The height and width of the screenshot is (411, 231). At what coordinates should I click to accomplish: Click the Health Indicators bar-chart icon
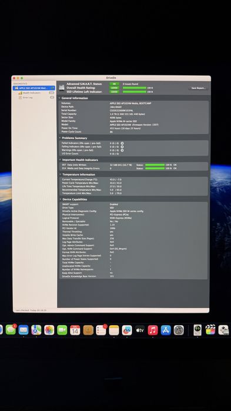pos(20,93)
